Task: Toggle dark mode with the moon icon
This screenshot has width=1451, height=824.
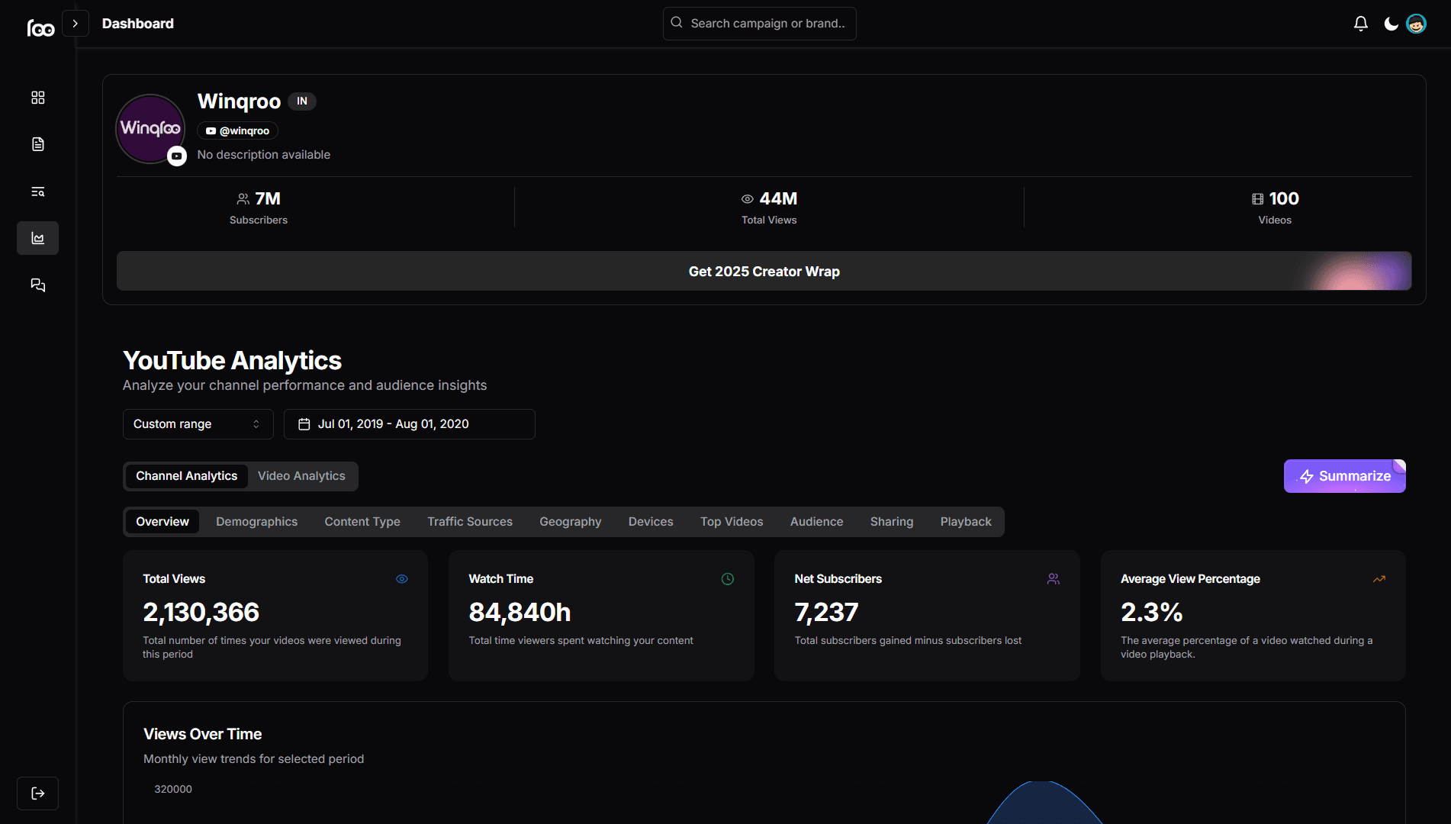Action: (x=1388, y=23)
